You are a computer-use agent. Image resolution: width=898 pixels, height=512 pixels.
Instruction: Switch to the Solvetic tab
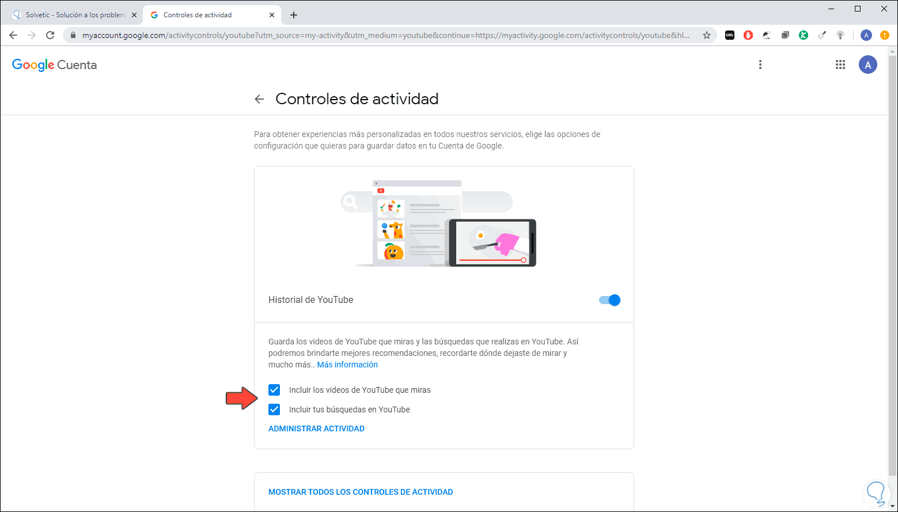pyautogui.click(x=74, y=15)
